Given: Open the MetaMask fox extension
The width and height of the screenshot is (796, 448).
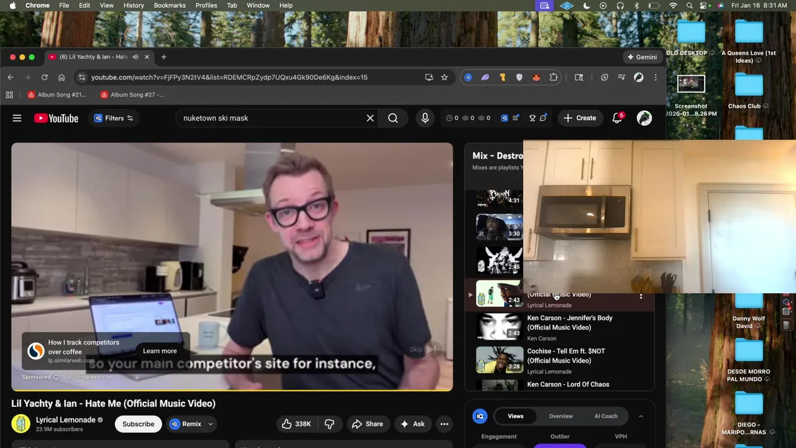Looking at the screenshot, I should point(536,77).
